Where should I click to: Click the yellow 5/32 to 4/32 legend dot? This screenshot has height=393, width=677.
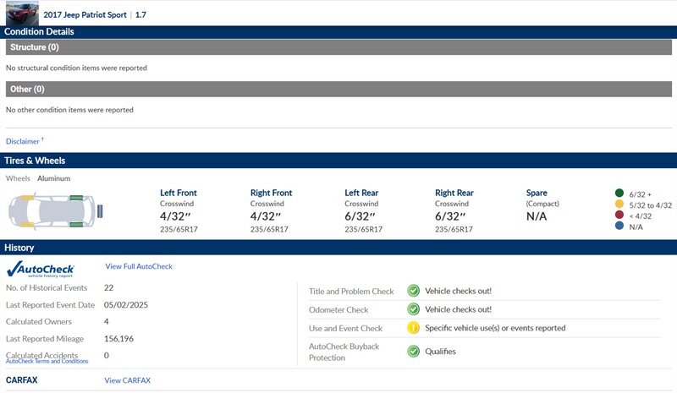point(619,205)
